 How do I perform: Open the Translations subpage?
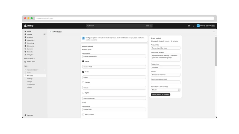(x=31, y=85)
